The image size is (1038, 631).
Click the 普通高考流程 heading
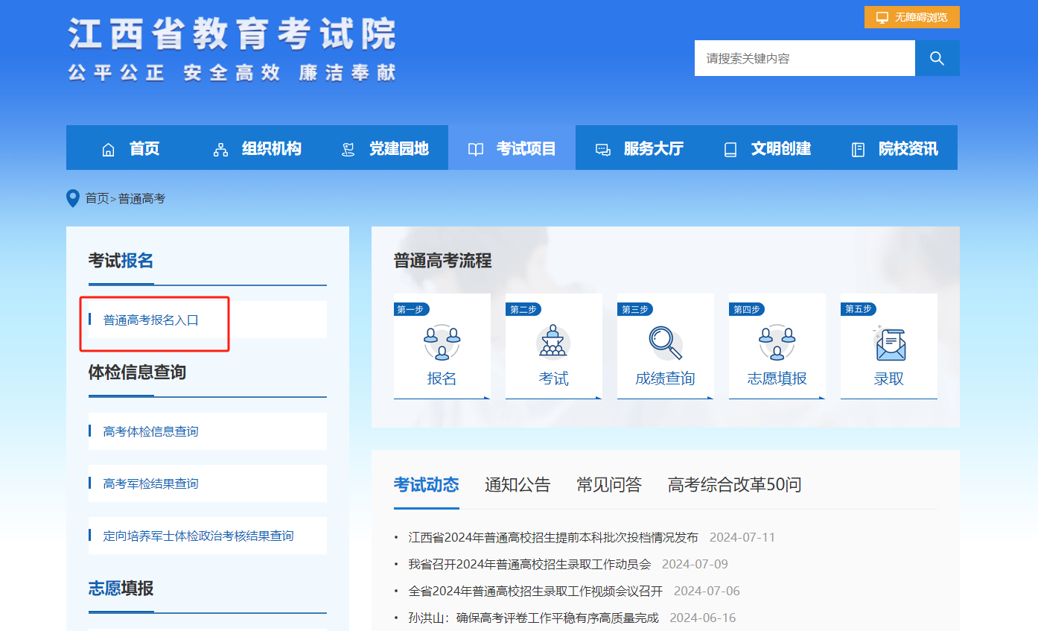click(443, 261)
